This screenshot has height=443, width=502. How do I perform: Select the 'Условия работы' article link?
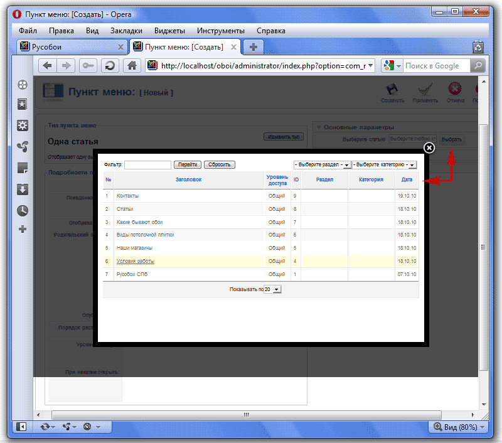(136, 261)
